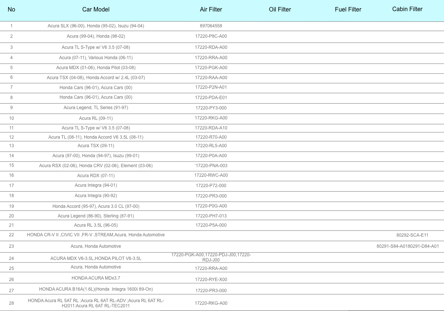Click the HONDA ACURA MDx3.7 model cell

96,278
